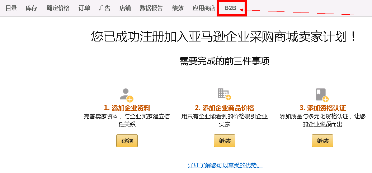Click the 您已成功注册加入 headline text
The image size is (372, 173).
pyautogui.click(x=223, y=36)
